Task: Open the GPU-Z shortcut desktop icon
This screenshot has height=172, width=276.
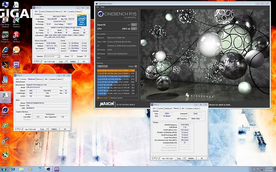Action: tap(5, 127)
